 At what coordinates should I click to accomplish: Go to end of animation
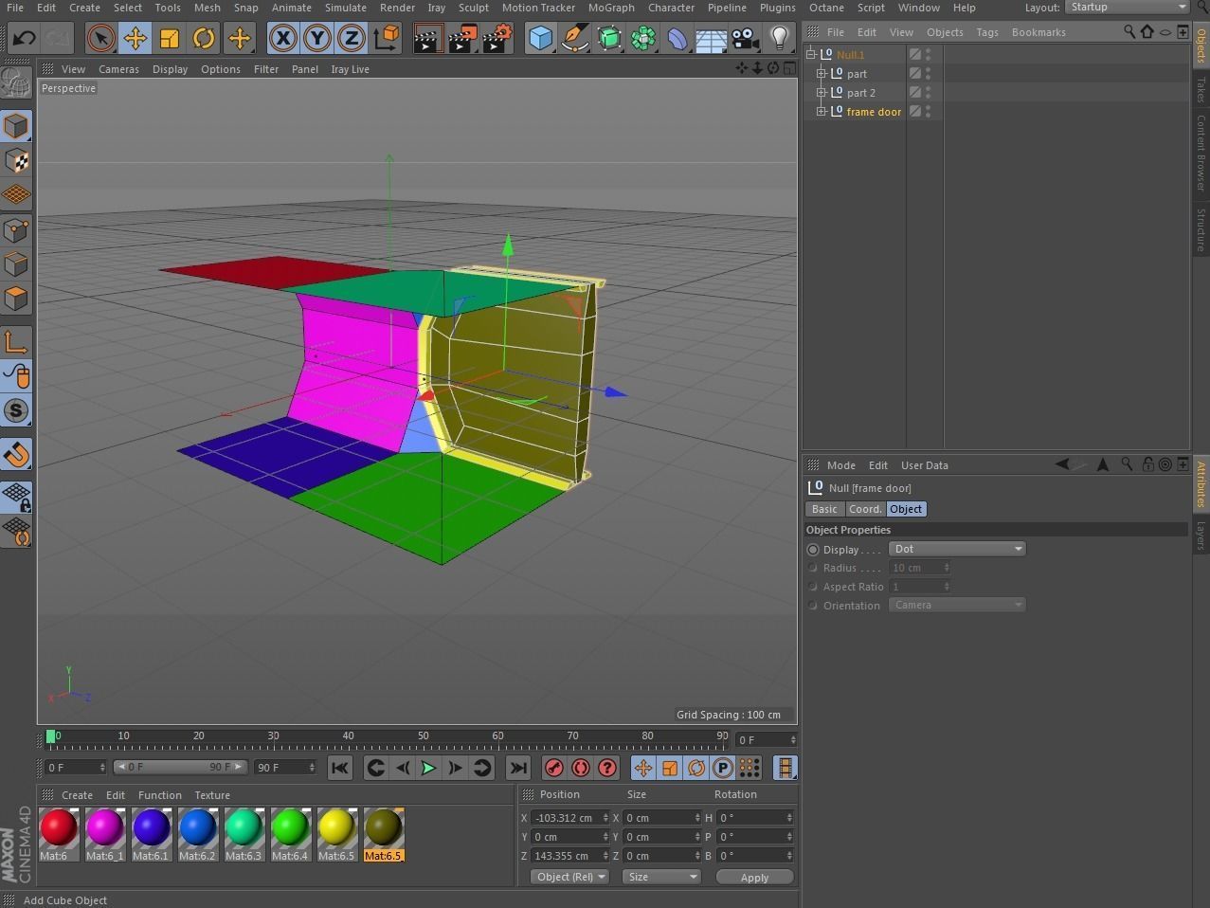(517, 768)
